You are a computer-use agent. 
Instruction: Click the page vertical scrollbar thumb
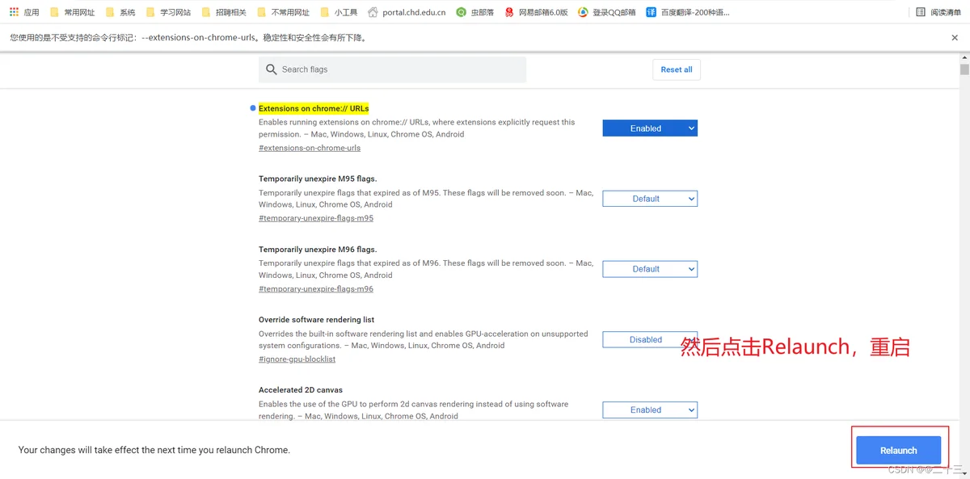pos(964,69)
